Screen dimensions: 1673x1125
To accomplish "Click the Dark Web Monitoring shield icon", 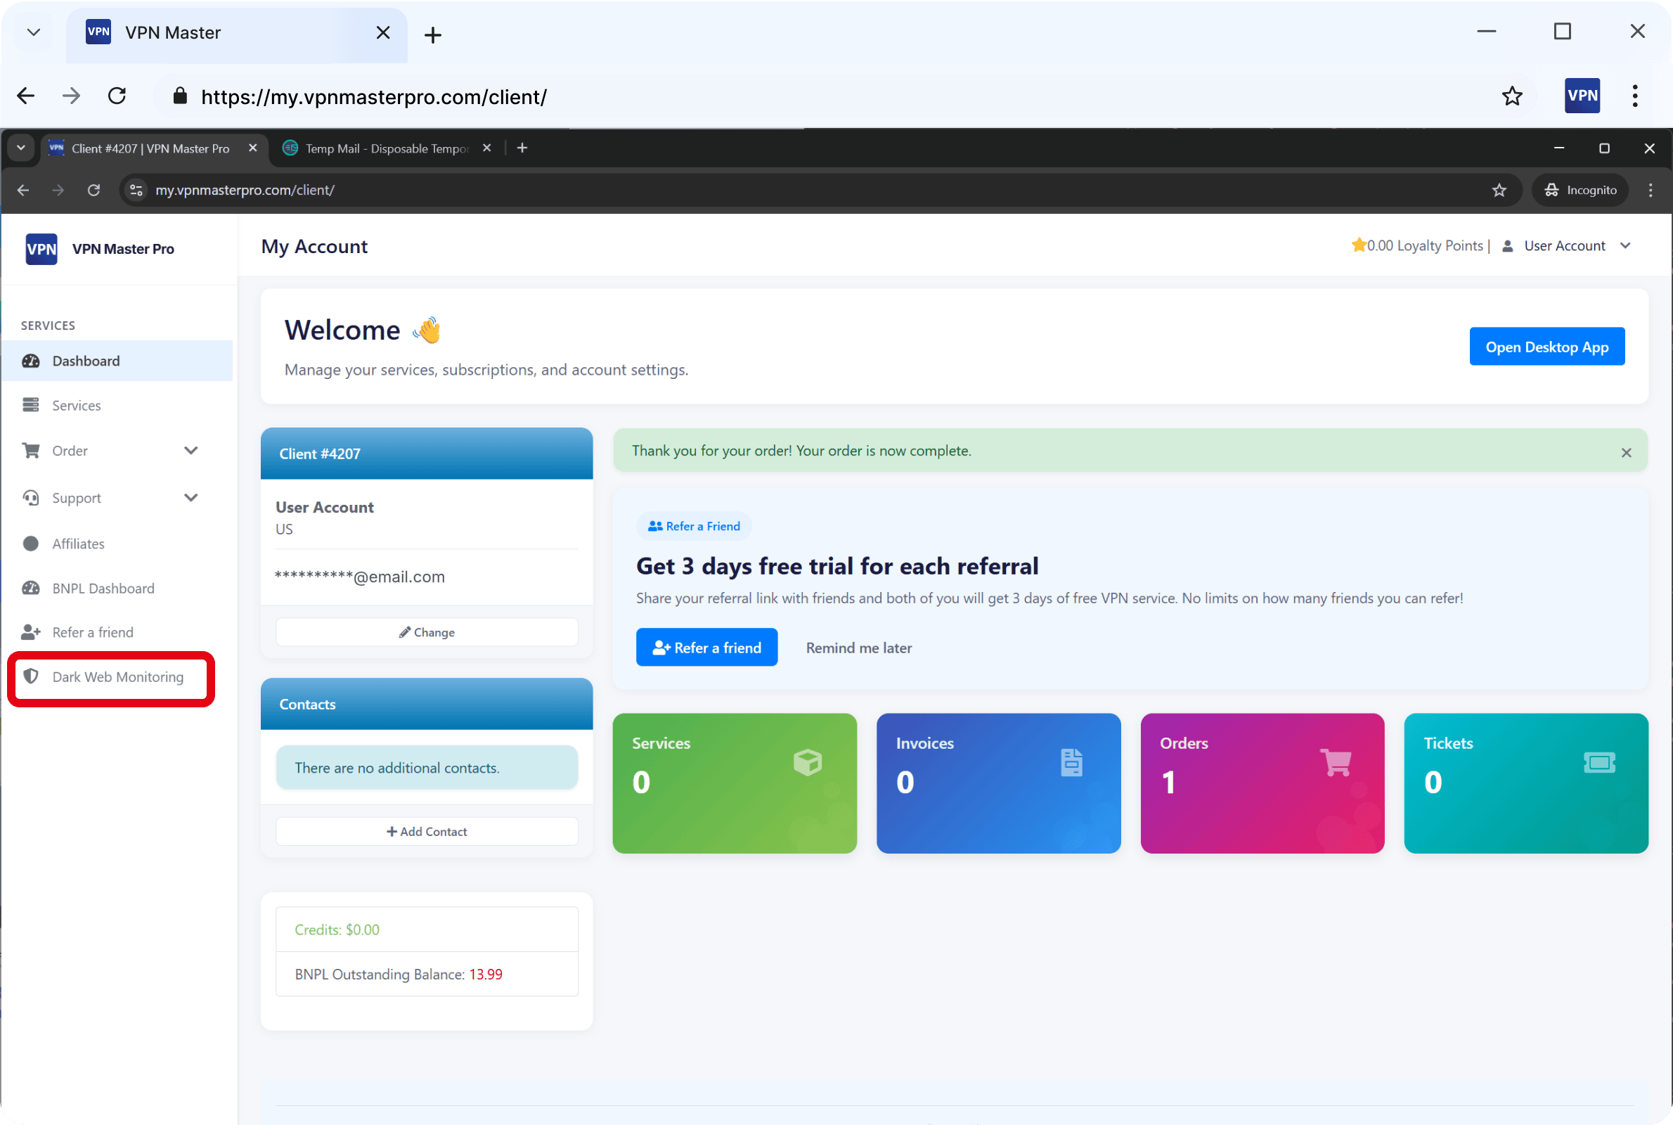I will tap(31, 676).
